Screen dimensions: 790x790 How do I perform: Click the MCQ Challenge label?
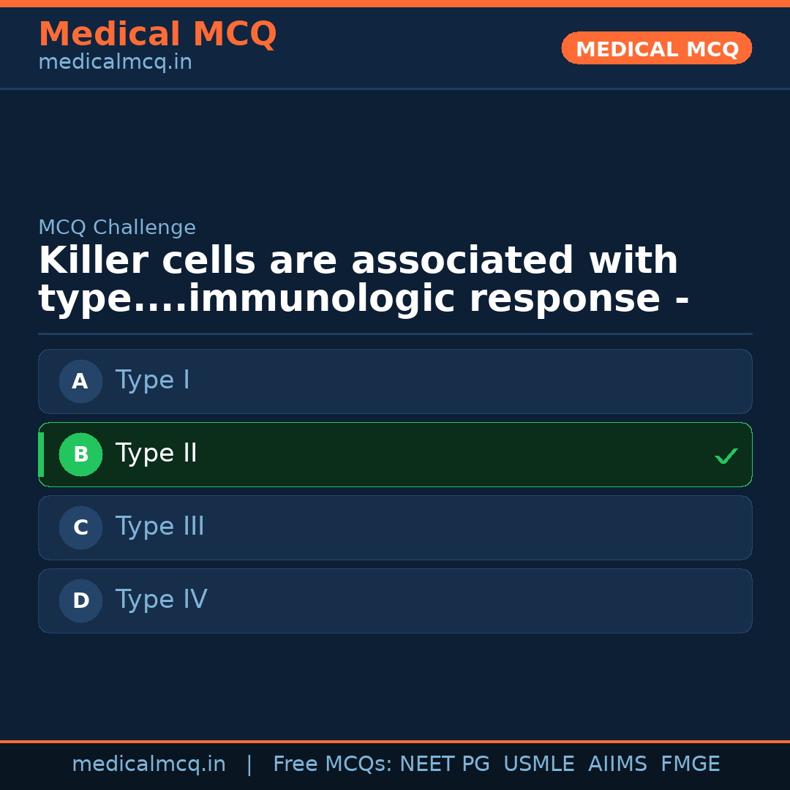[117, 227]
